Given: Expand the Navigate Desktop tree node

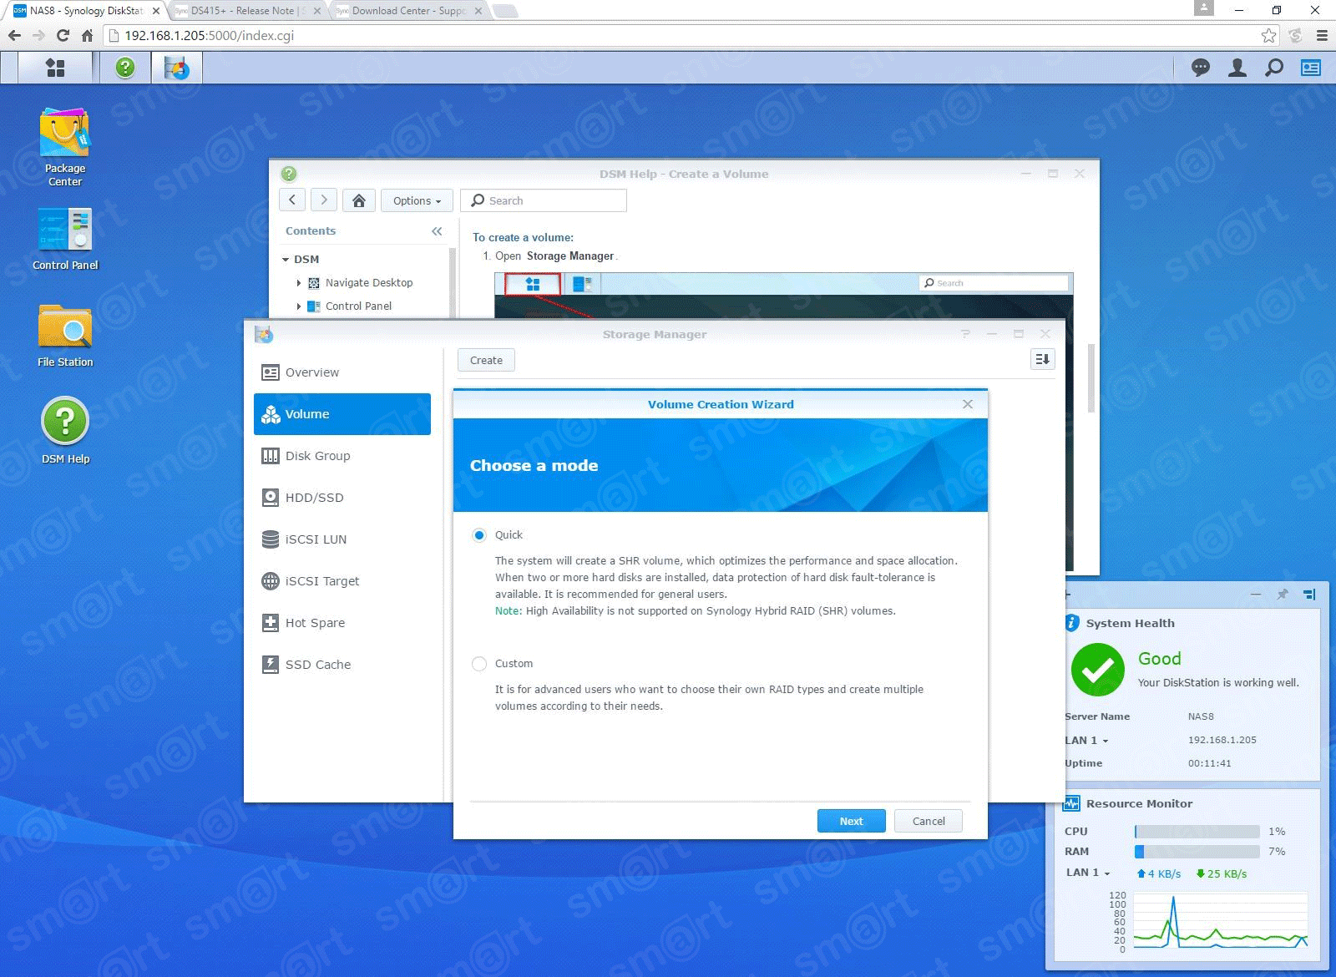Looking at the screenshot, I should pos(299,283).
